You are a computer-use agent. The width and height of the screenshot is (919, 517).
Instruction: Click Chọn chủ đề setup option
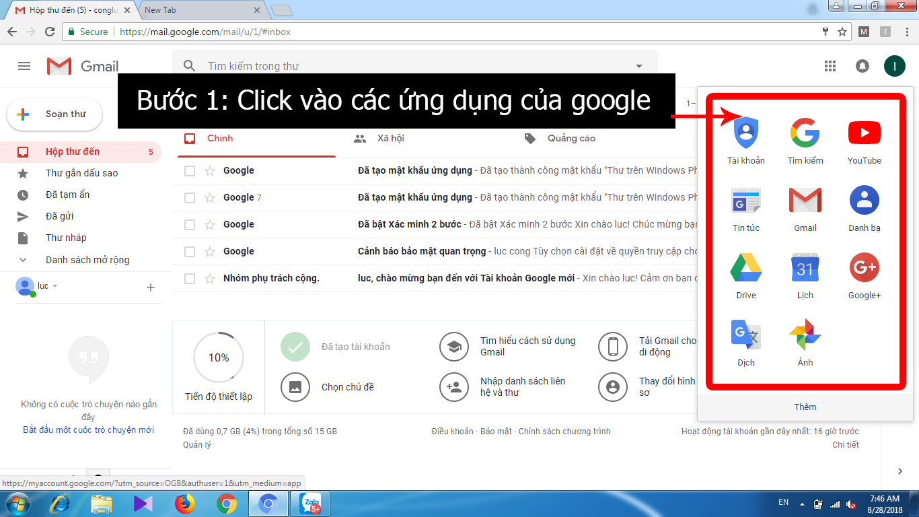click(x=328, y=387)
